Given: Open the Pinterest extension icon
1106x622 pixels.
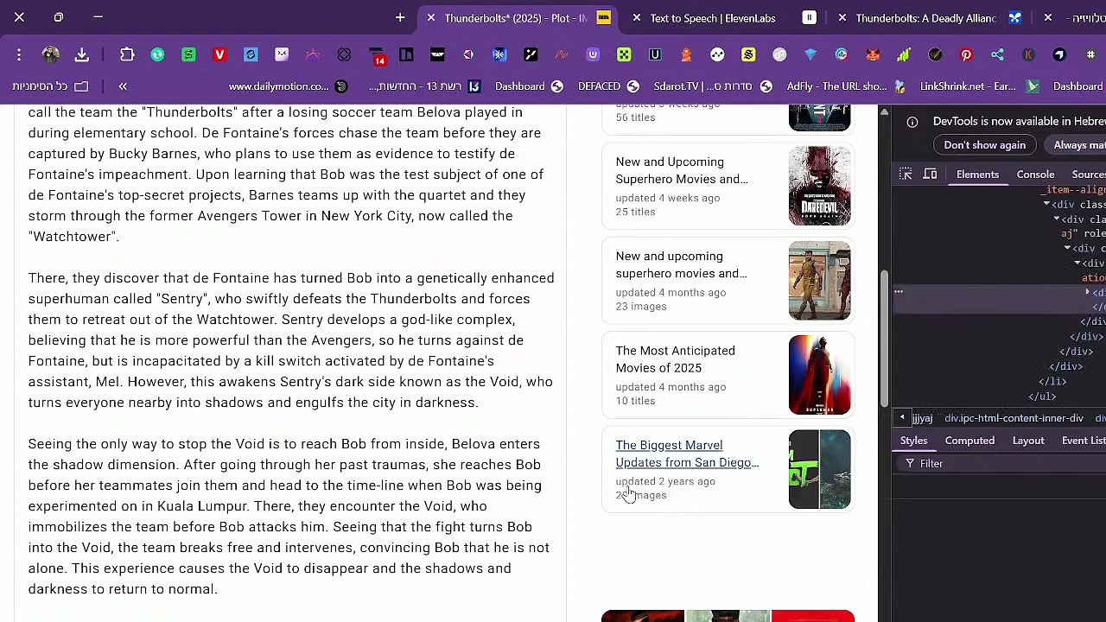Looking at the screenshot, I should 966,54.
